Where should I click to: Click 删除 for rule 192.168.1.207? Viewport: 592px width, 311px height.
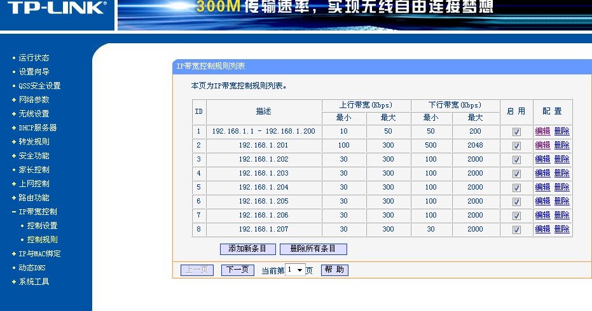(562, 229)
